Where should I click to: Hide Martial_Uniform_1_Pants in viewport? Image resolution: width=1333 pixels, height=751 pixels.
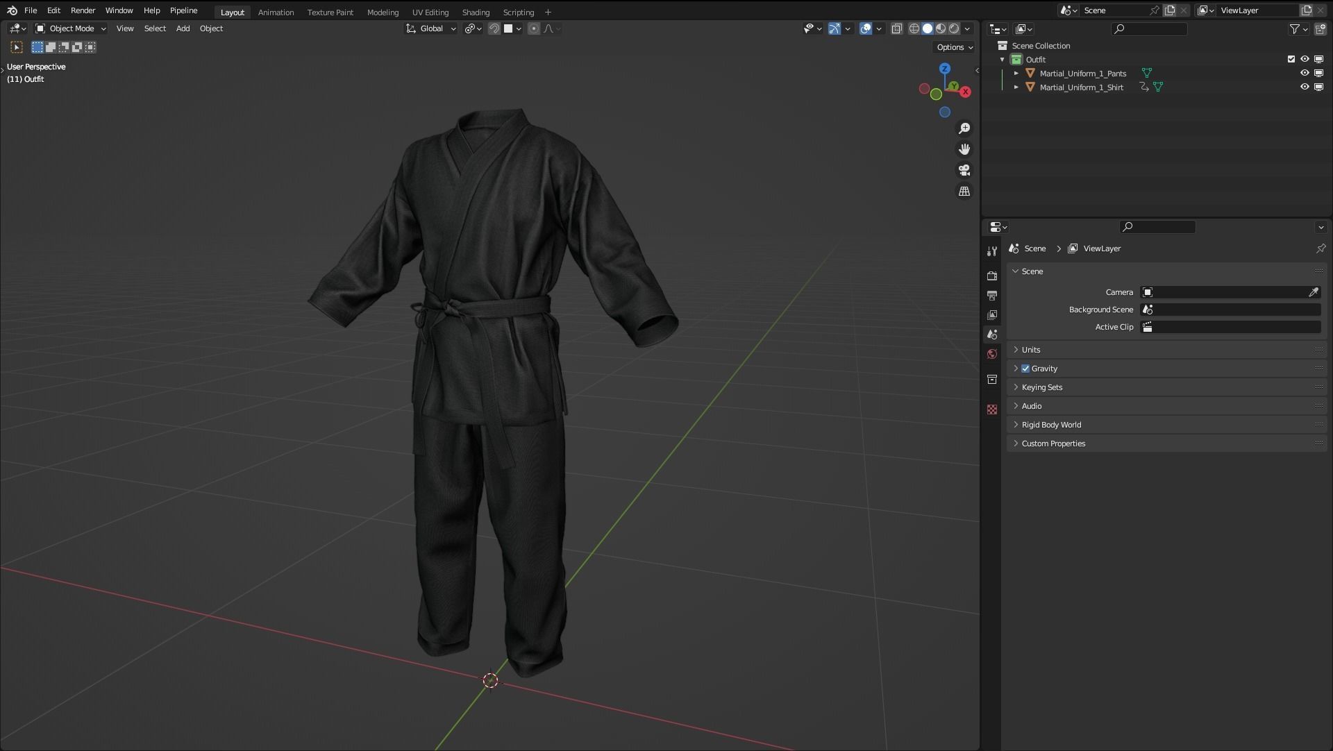(1305, 73)
